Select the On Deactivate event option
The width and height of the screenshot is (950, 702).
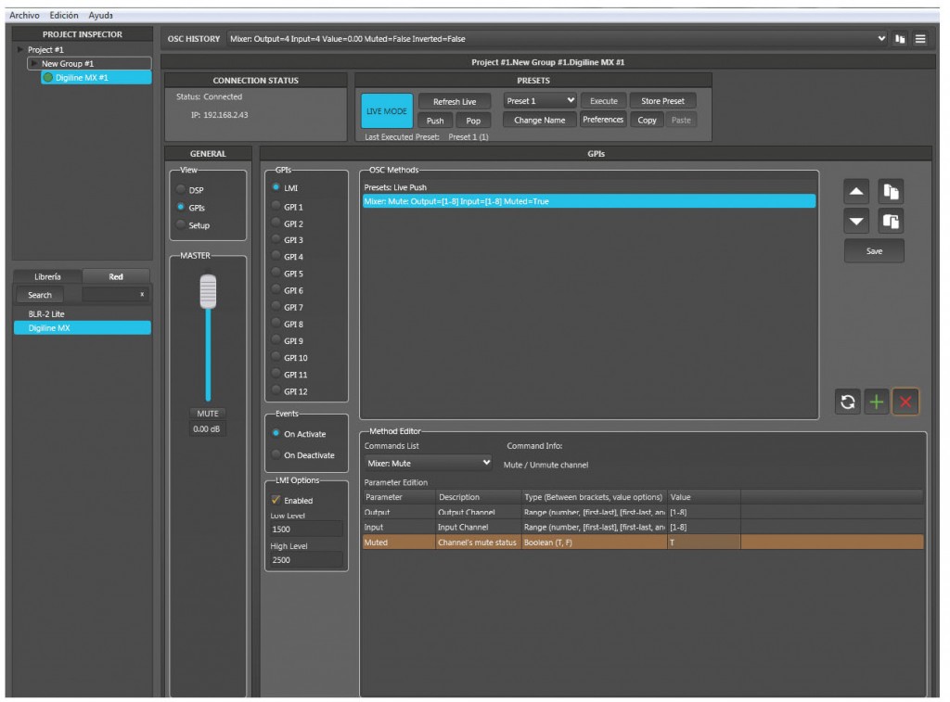coord(276,455)
